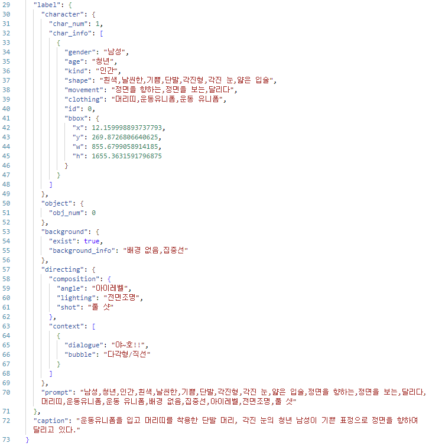Click the h value 1655.3631591796875
429x446 pixels.
126,156
